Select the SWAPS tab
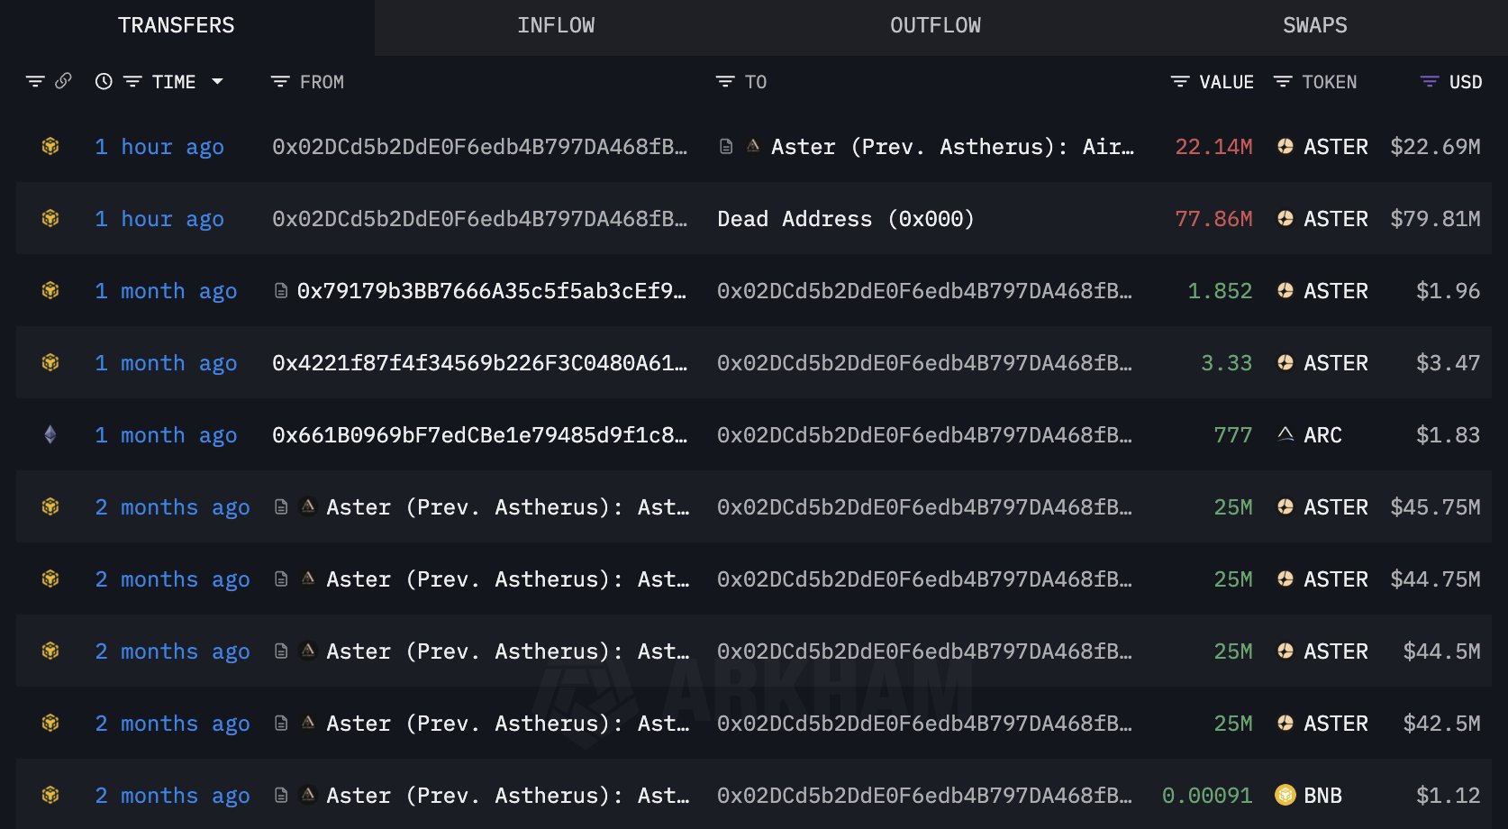Image resolution: width=1508 pixels, height=829 pixels. [x=1314, y=25]
